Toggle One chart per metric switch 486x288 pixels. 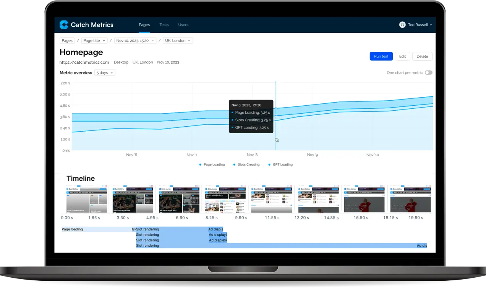click(428, 72)
